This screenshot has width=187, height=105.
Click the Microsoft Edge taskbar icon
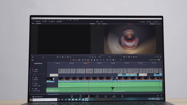[x=66, y=99]
